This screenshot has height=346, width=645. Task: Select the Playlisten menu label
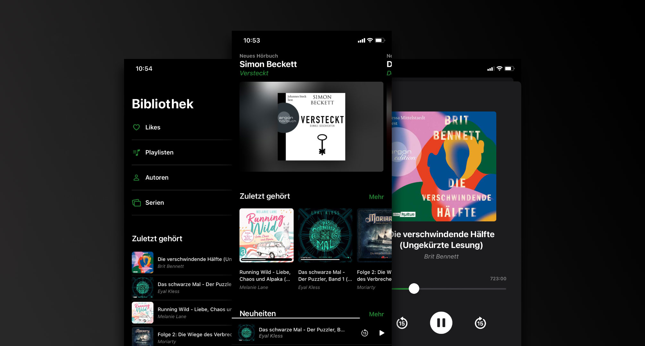[x=159, y=152]
